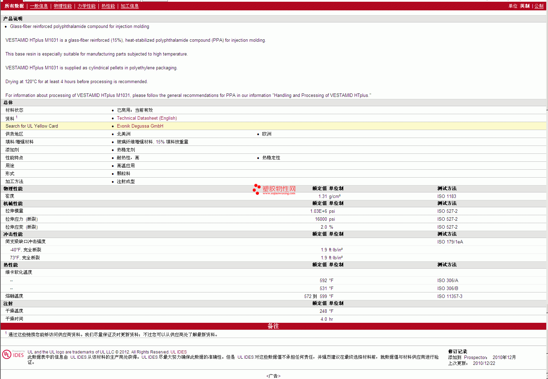Image resolution: width=548 pixels, height=379 pixels.
Task: Click the 总体 section header
Action: click(x=273, y=103)
